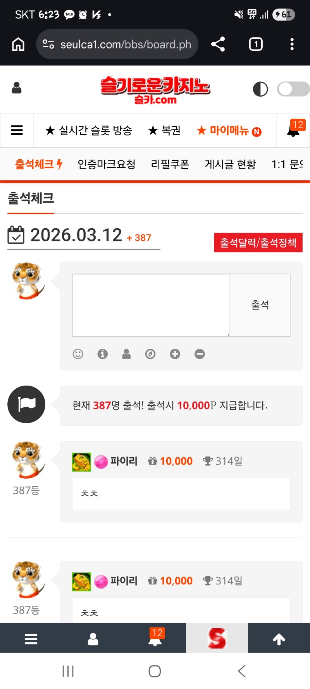Image resolution: width=310 pixels, height=689 pixels.
Task: Open the smiley emoticon picker
Action: pos(78,354)
